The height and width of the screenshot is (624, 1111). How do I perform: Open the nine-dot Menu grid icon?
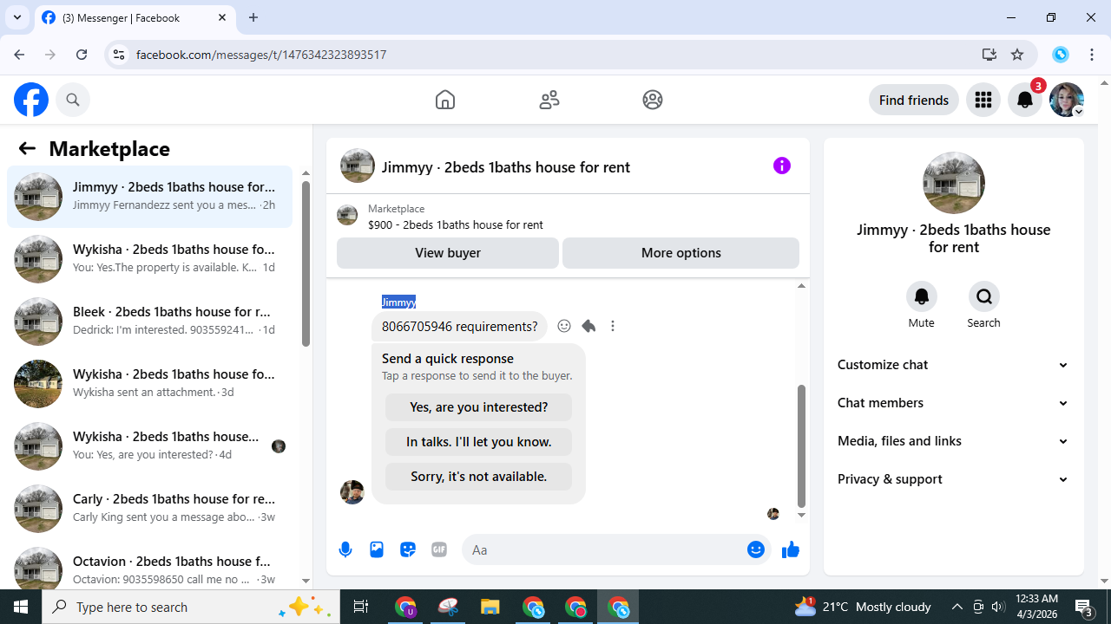point(983,100)
